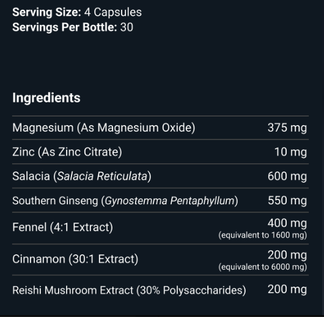
Task: Click the 550 mg ginseng amount
Action: pos(287,201)
